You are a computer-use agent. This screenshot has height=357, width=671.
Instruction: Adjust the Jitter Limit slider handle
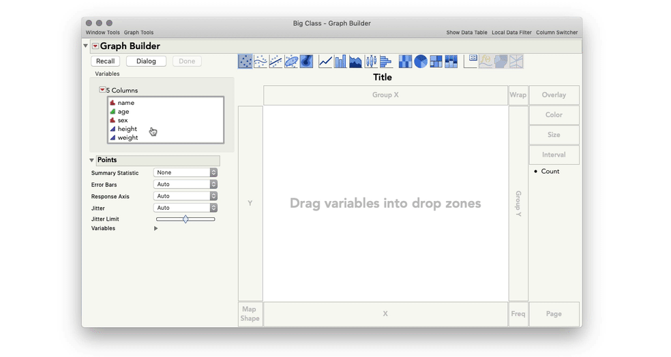185,219
